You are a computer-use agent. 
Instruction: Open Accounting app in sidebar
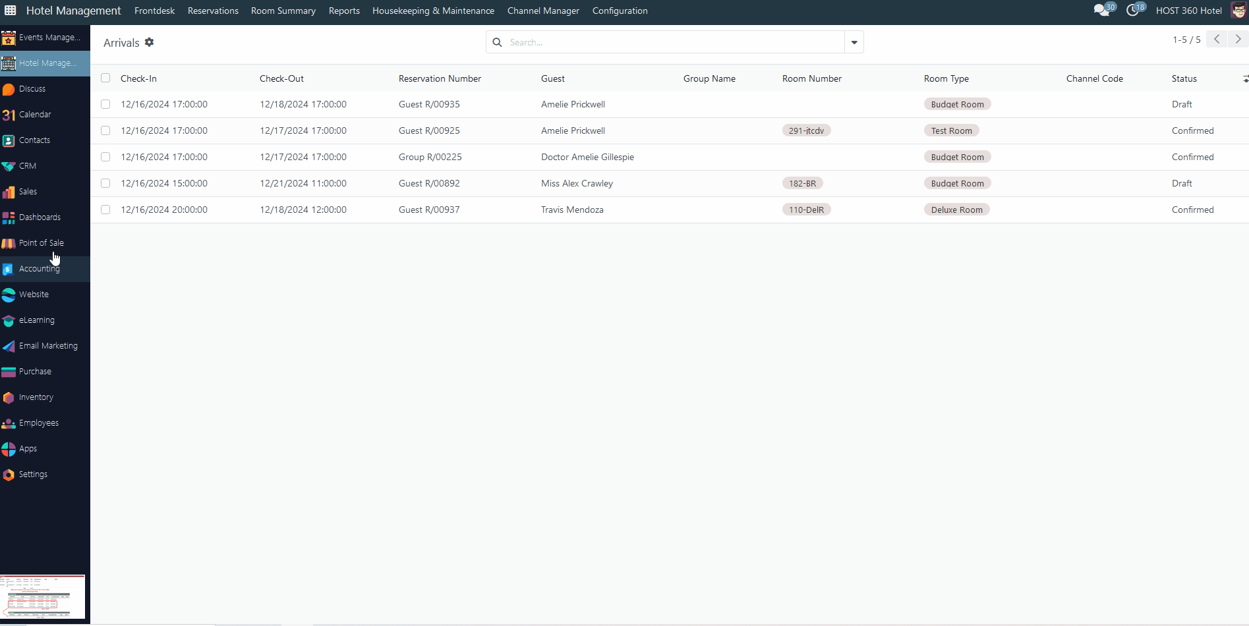point(45,269)
